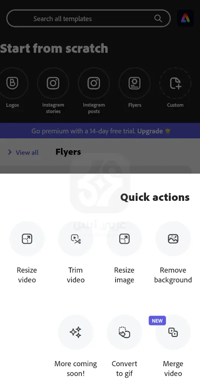Screen dimensions: 200x391
Task: Start a Flyers design from scratch
Action: coord(134,83)
